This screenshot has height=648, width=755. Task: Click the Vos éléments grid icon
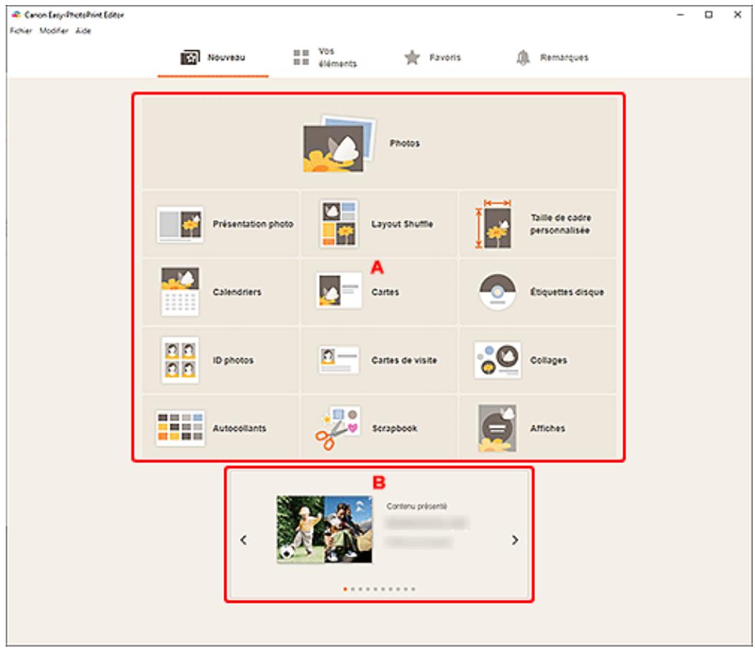pos(302,57)
